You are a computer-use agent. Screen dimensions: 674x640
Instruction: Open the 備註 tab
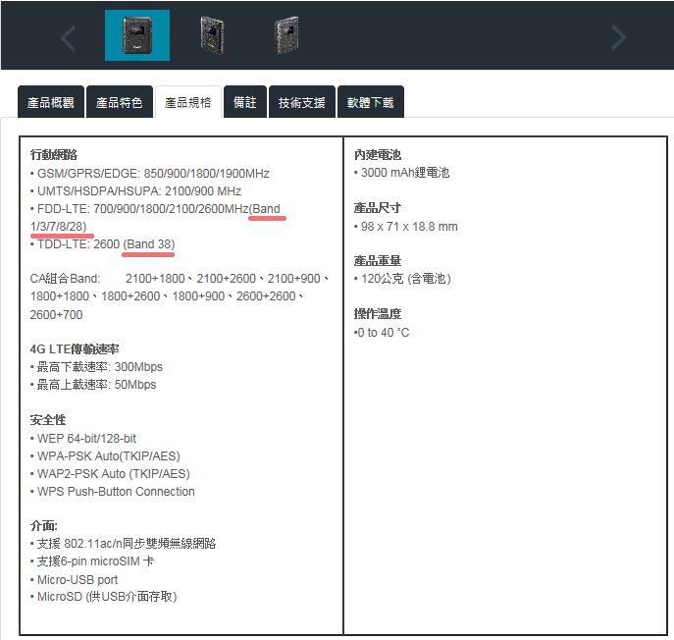245,102
